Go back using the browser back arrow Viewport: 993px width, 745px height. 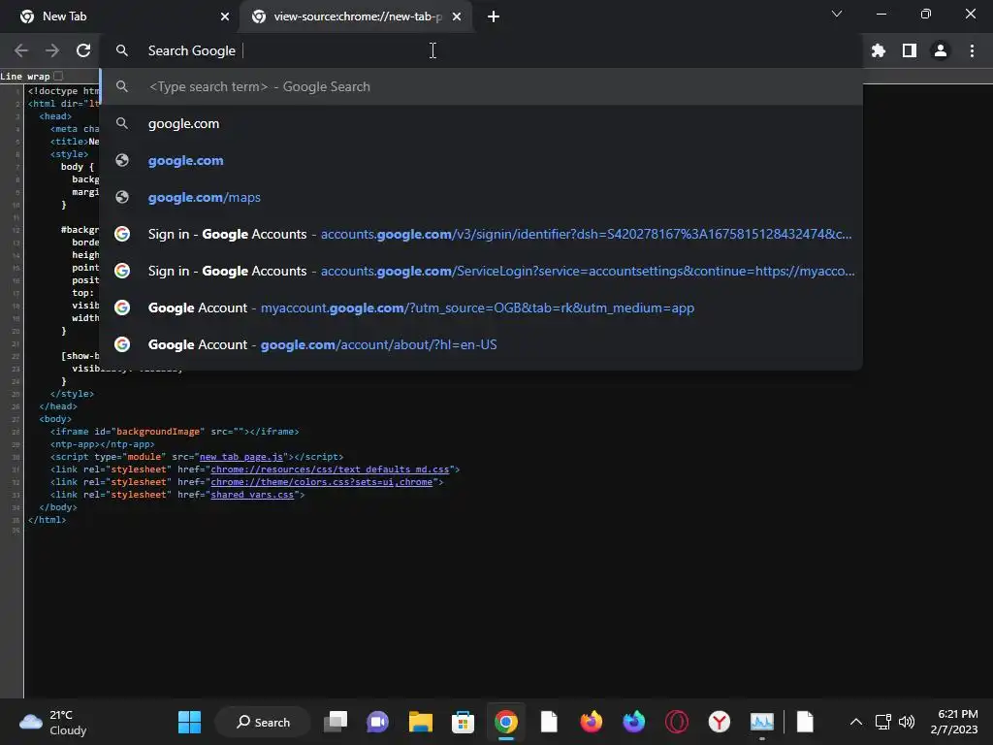tap(21, 50)
